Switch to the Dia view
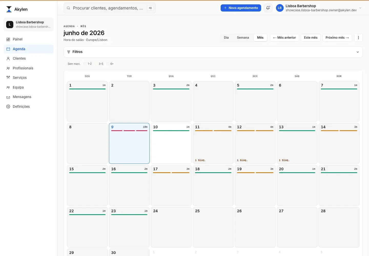This screenshot has height=256, width=369. pyautogui.click(x=226, y=38)
